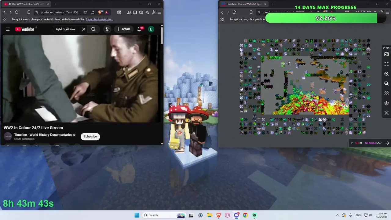This screenshot has width=391, height=220.
Task: Open YouTube notifications bell
Action: (x=140, y=29)
